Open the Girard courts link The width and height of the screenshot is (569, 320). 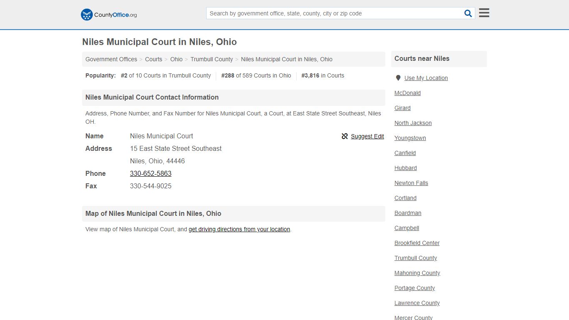[402, 108]
